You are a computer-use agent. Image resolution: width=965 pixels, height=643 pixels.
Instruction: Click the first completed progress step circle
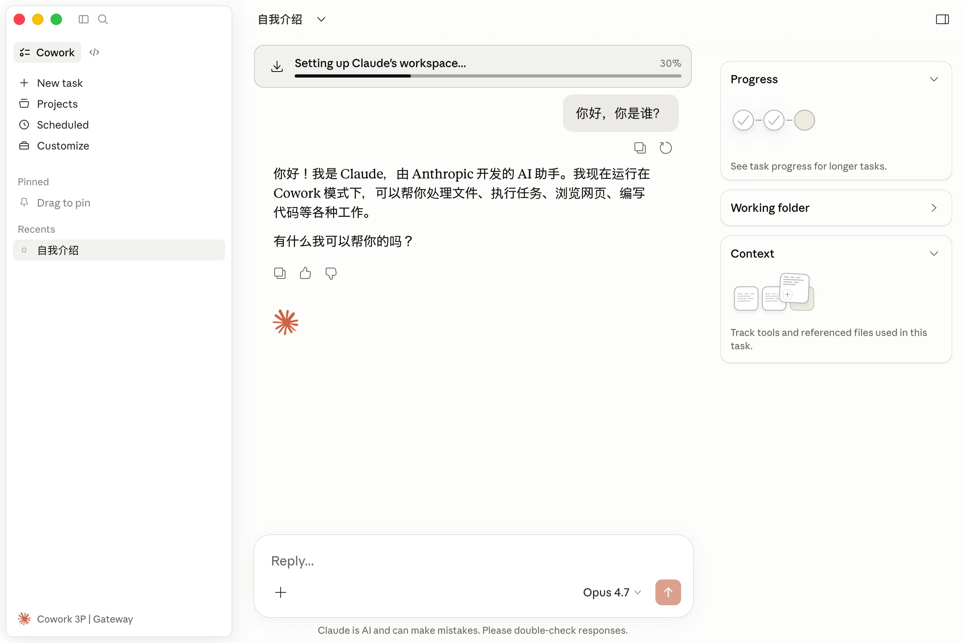743,120
